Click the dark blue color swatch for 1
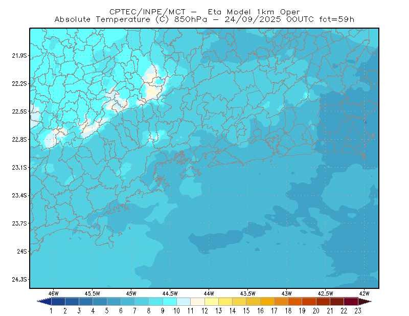 (58, 302)
